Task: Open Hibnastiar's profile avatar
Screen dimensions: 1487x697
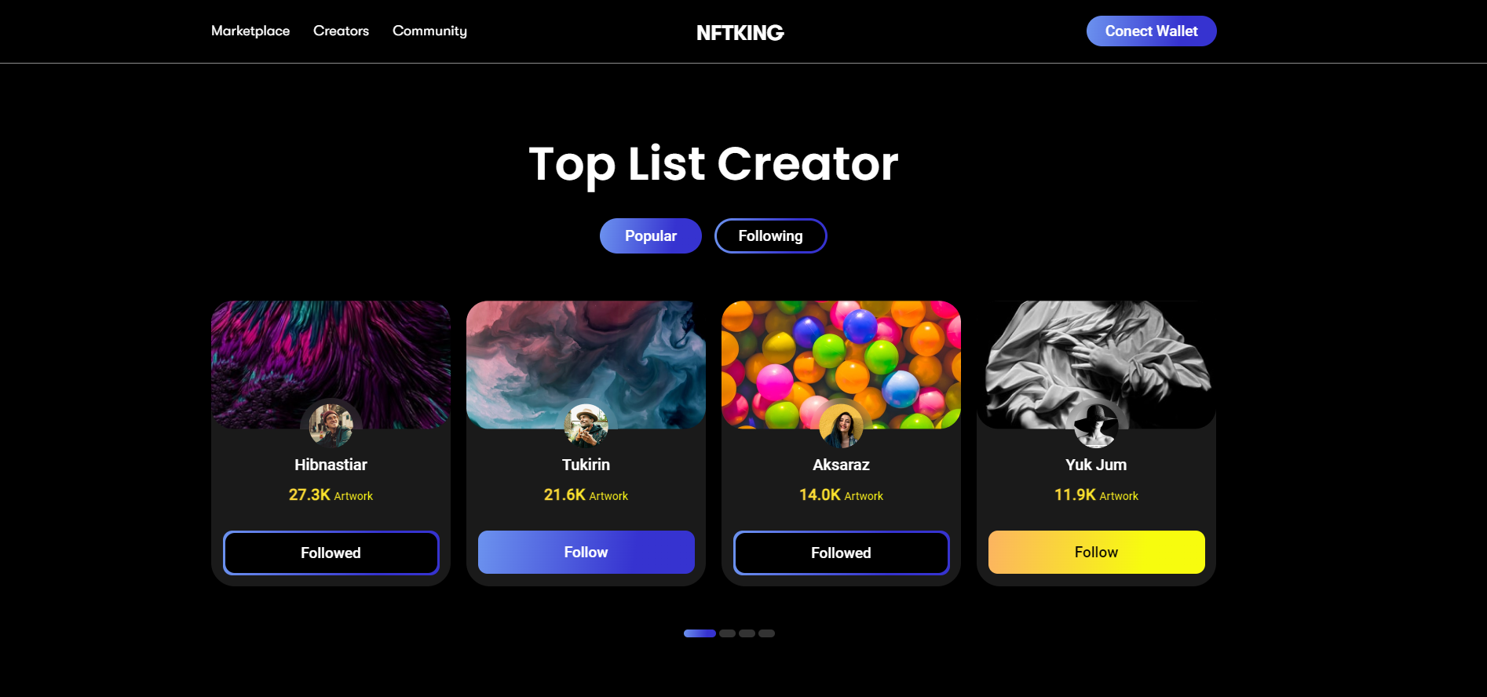Action: 331,425
